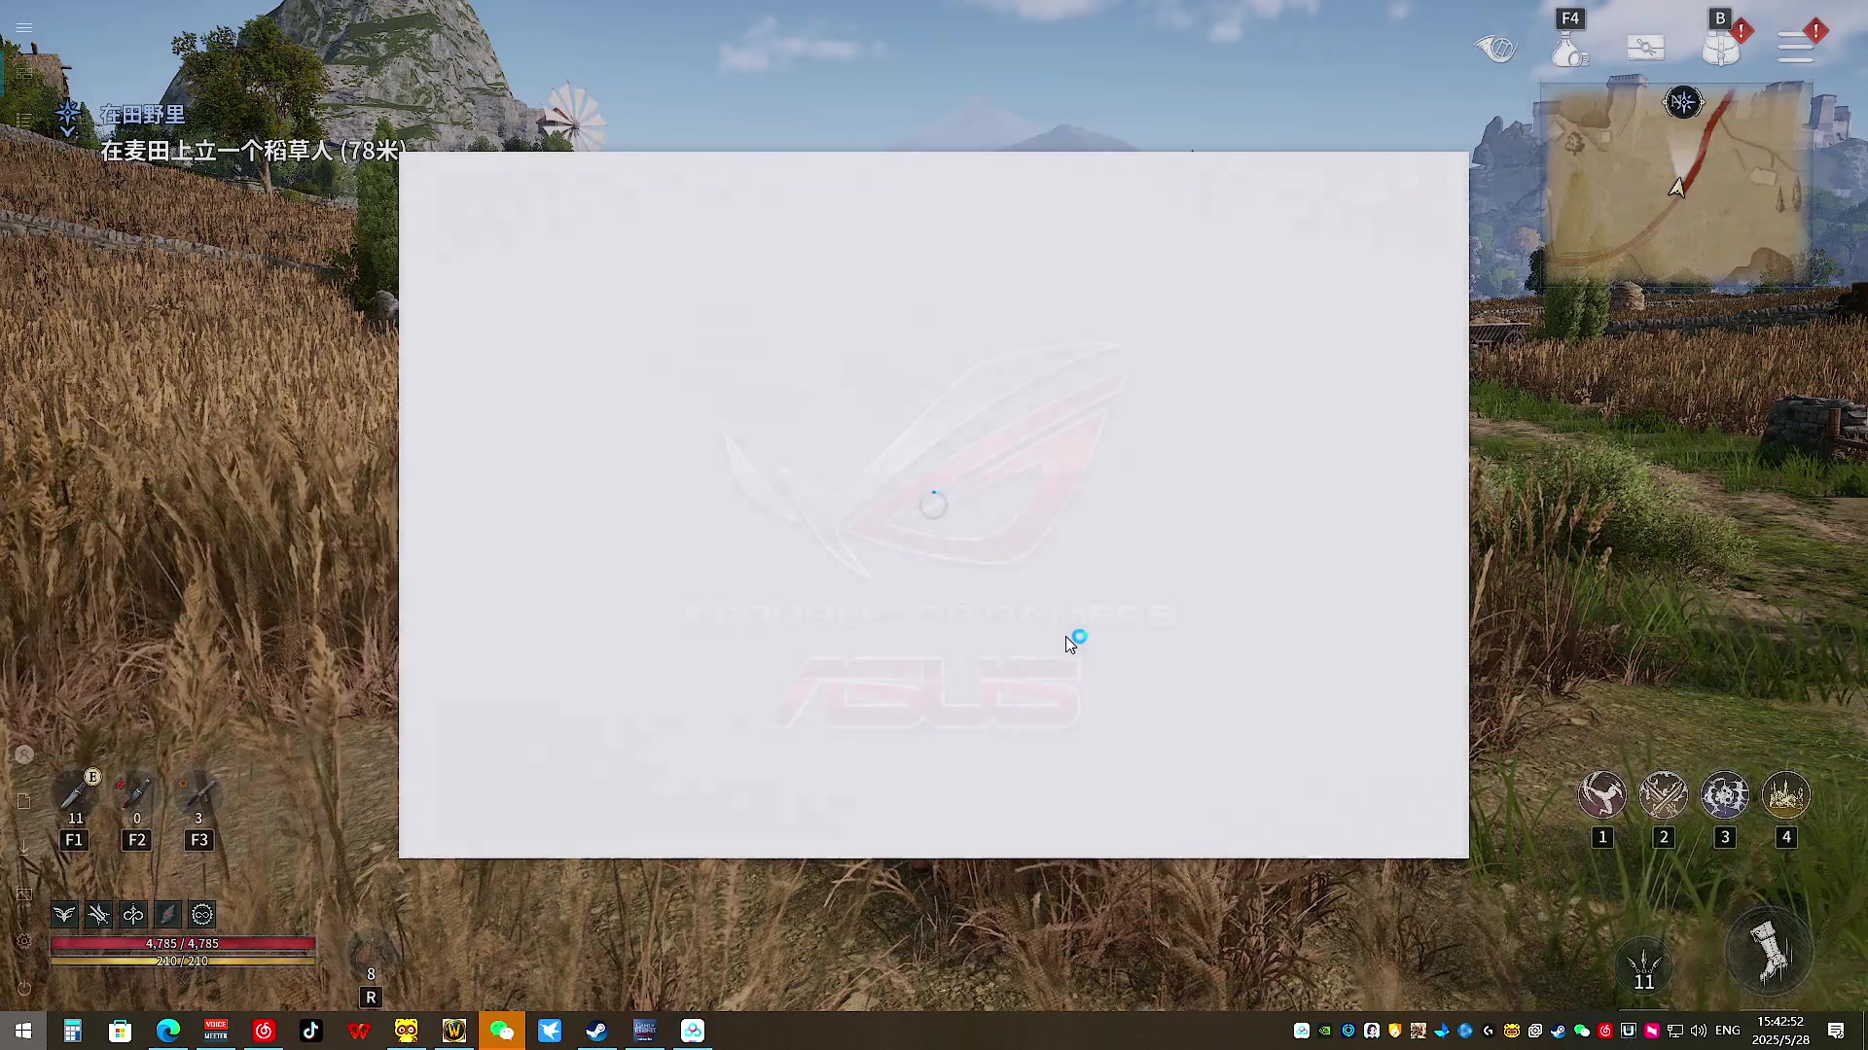Open the hamburger menu at top left
Viewport: 1868px width, 1050px height.
click(x=24, y=27)
